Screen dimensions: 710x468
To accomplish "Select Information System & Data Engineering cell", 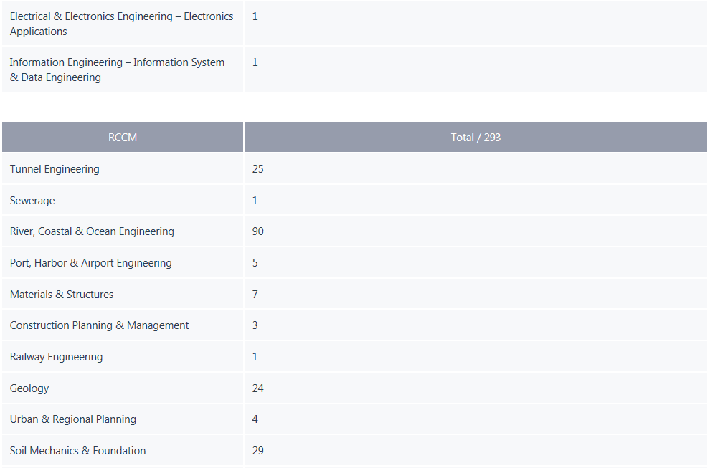I will coord(122,70).
